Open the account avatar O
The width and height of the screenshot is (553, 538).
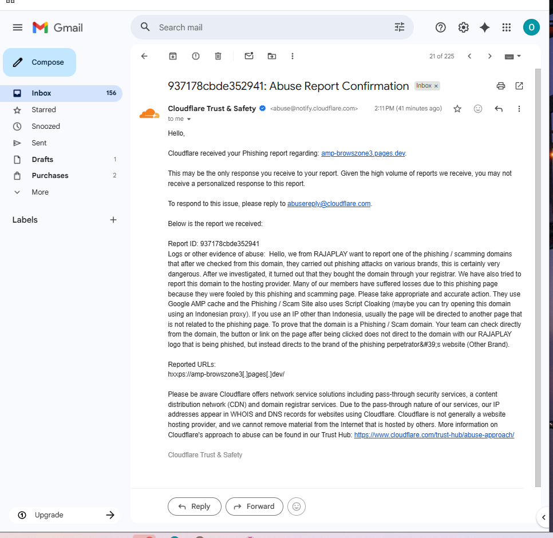(531, 27)
